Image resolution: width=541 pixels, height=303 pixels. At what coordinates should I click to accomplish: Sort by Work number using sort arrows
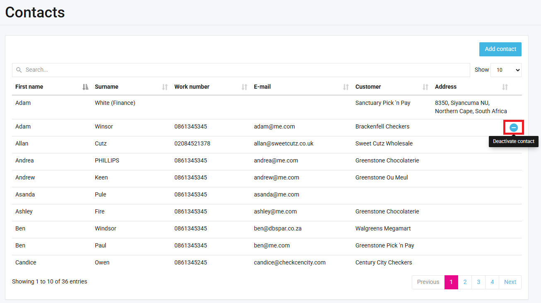click(244, 87)
